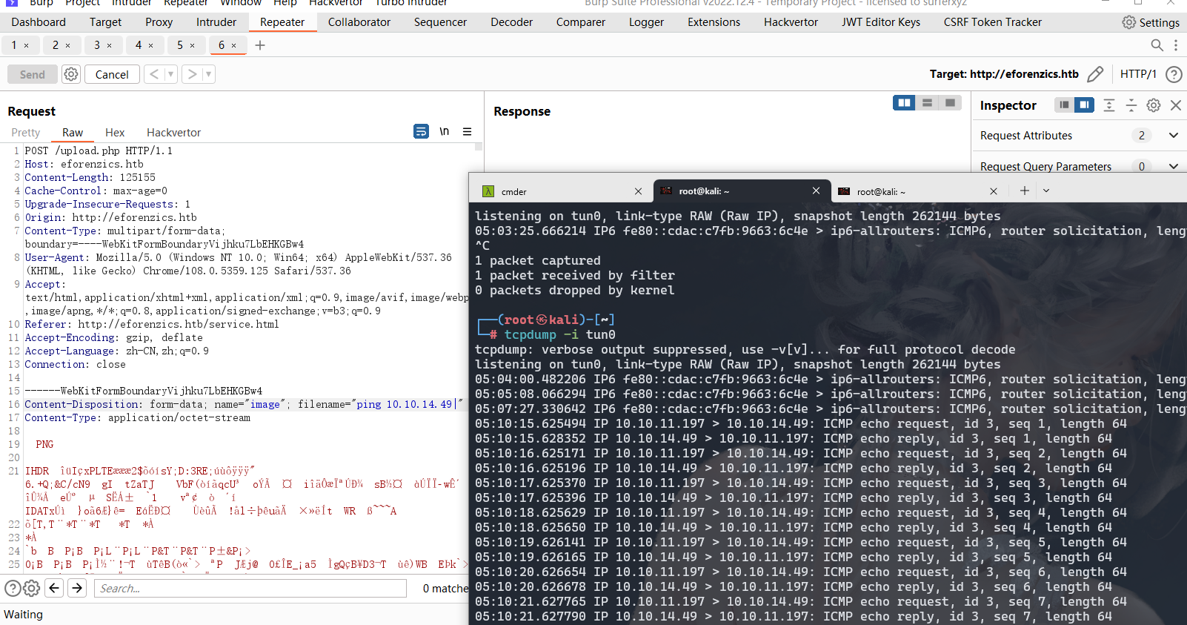The image size is (1187, 625).
Task: Close the first root@kali terminal tab
Action: [x=816, y=191]
